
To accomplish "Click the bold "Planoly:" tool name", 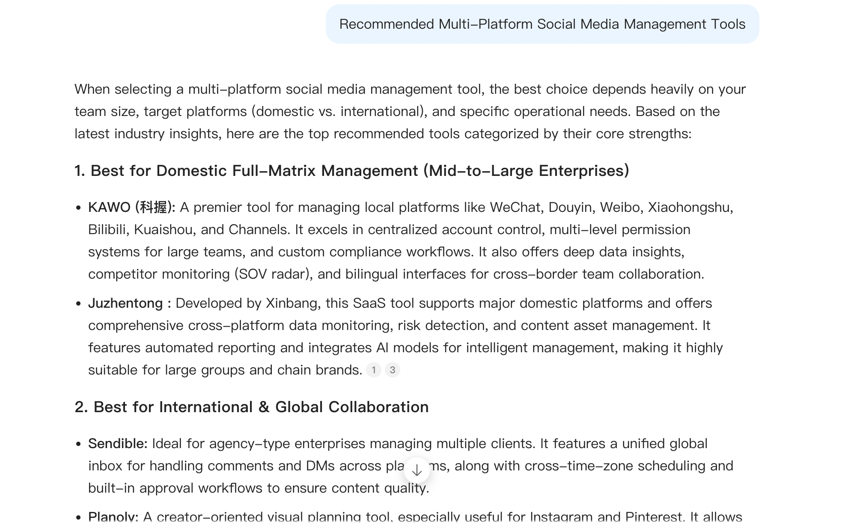I will coord(113,517).
